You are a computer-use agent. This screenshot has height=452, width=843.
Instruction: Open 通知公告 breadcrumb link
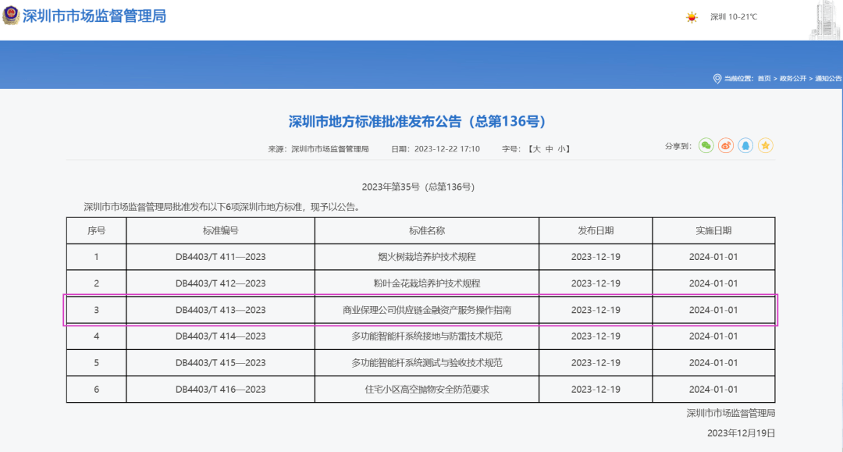(x=828, y=79)
